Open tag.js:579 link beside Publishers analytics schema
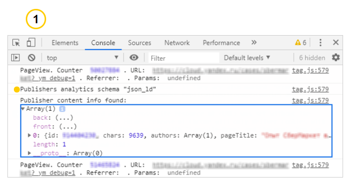351x180 pixels. (x=310, y=89)
